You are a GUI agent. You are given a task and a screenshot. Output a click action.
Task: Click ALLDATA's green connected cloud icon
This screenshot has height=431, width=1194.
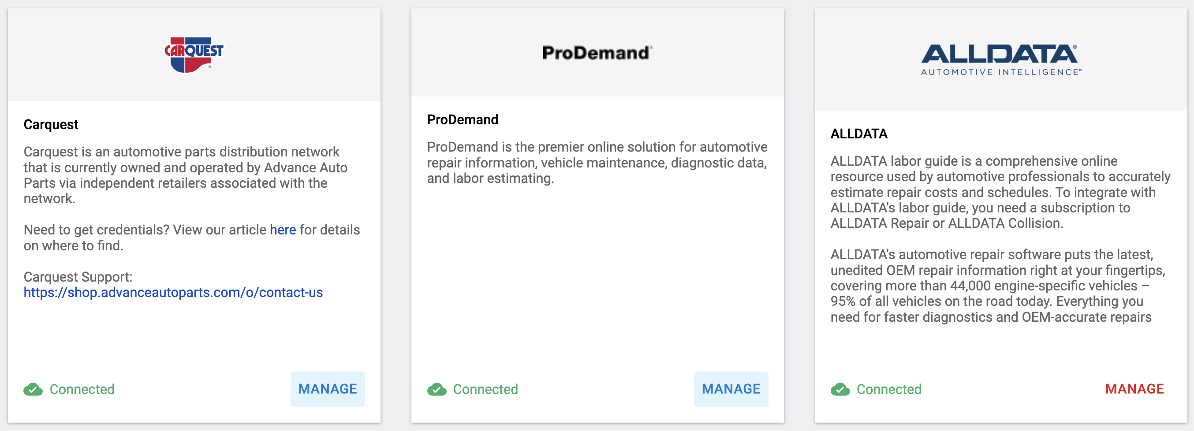pos(840,389)
